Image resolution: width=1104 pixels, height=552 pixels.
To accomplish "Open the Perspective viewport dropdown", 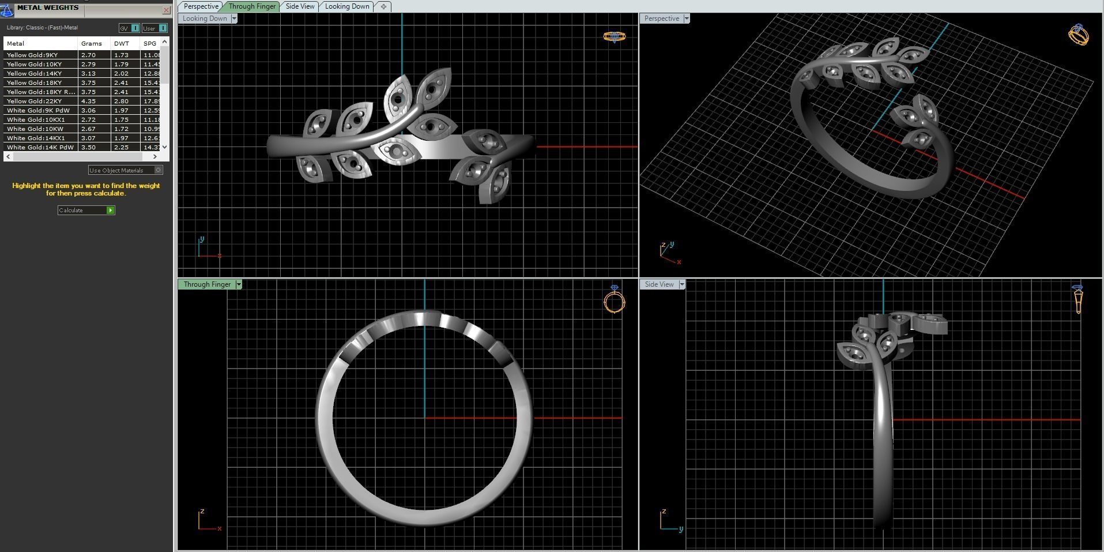I will 687,18.
